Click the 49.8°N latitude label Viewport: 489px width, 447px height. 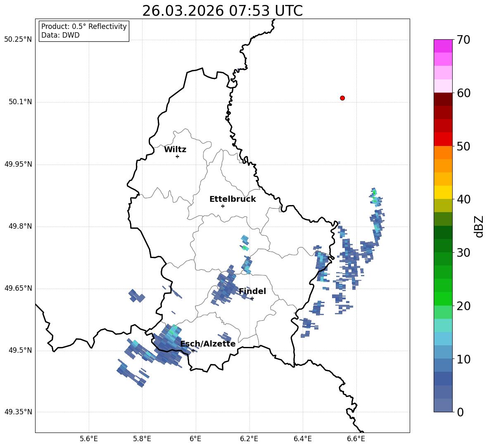click(21, 226)
